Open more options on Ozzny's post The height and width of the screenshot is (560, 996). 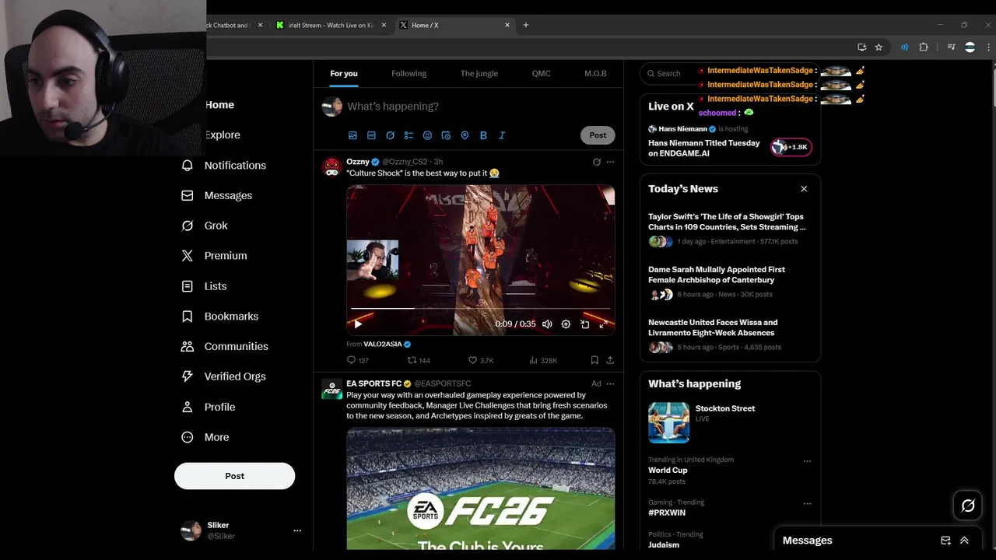(x=610, y=162)
